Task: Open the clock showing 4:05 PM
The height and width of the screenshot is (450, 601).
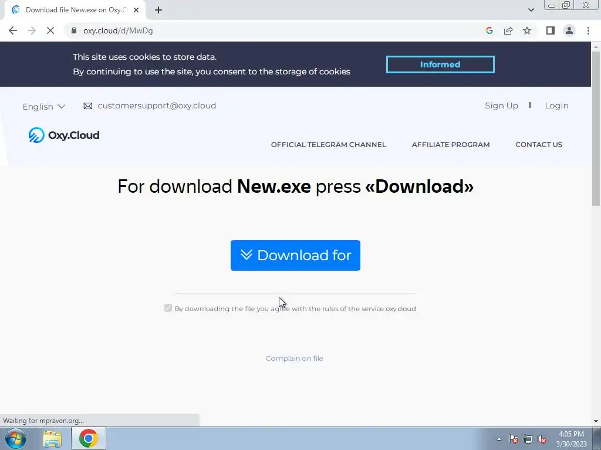Action: coord(571,439)
